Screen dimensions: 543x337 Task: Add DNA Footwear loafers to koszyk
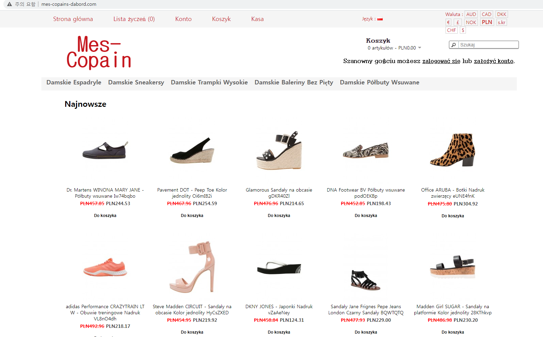366,216
